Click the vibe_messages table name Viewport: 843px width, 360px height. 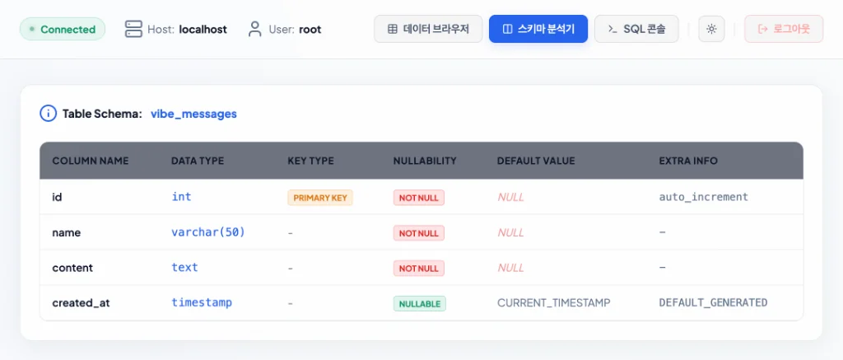[193, 114]
